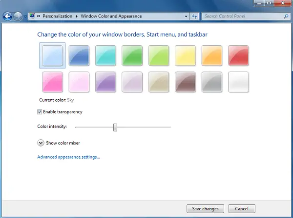Click the Control Panel icon in address bar

pos(32,16)
